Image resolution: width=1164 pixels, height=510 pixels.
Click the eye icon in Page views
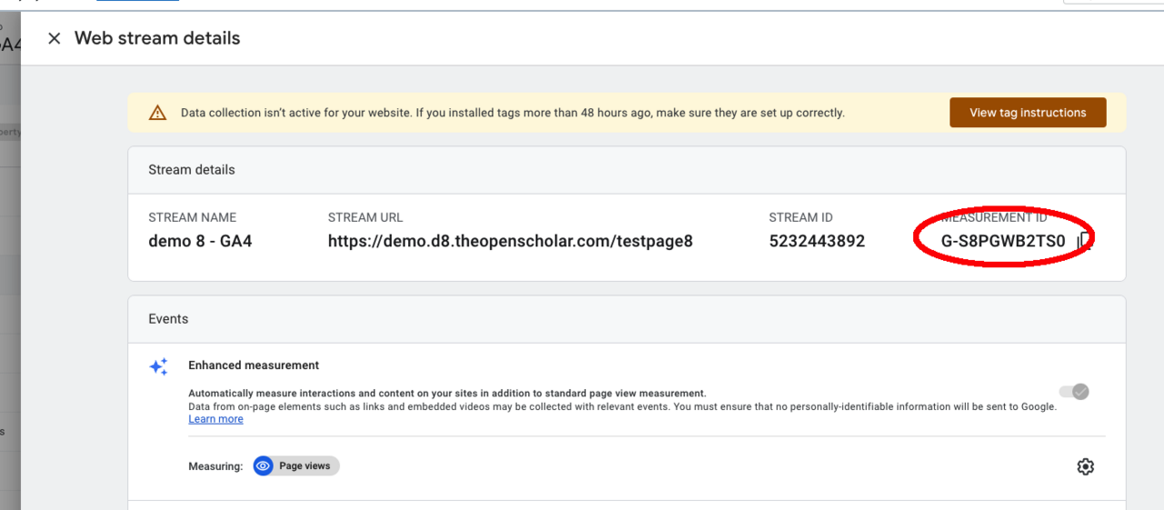click(x=264, y=466)
